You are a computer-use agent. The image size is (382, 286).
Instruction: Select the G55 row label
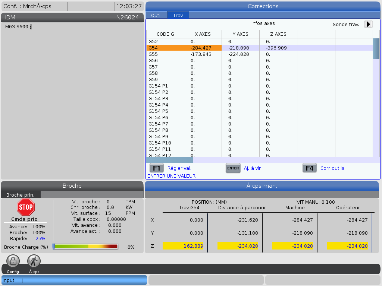pyautogui.click(x=153, y=54)
